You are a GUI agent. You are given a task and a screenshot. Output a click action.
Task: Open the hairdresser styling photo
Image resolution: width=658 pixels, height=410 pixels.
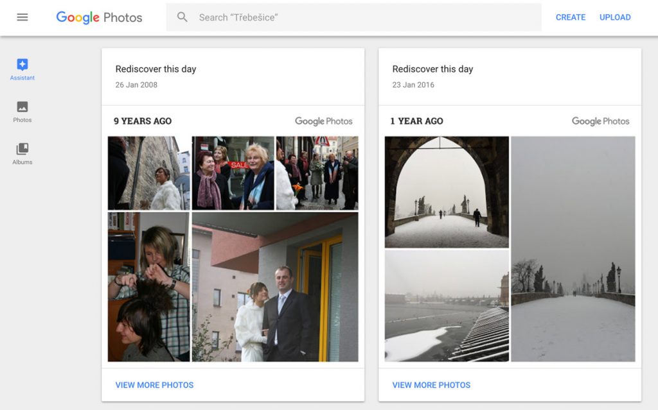(x=148, y=287)
